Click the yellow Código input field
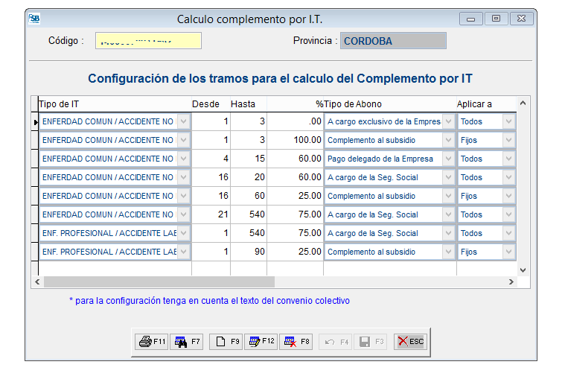The height and width of the screenshot is (382, 565). (x=148, y=41)
